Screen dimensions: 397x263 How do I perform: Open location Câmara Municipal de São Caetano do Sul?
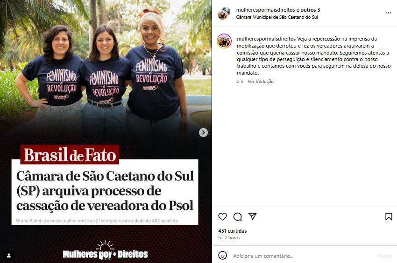pyautogui.click(x=277, y=17)
